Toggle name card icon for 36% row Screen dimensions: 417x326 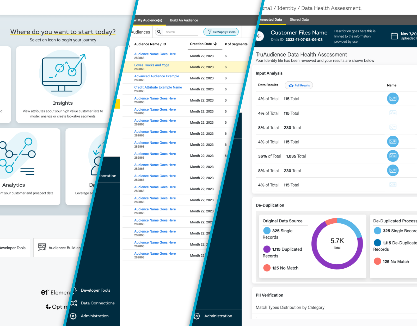(x=393, y=156)
